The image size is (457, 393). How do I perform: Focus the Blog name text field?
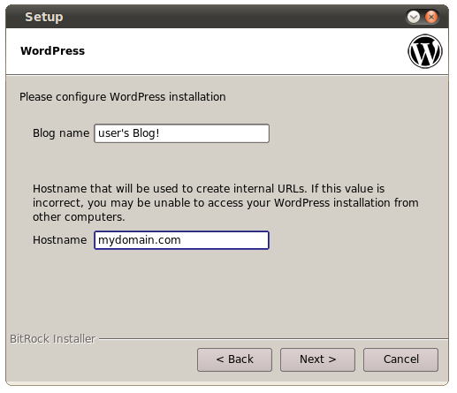point(181,133)
